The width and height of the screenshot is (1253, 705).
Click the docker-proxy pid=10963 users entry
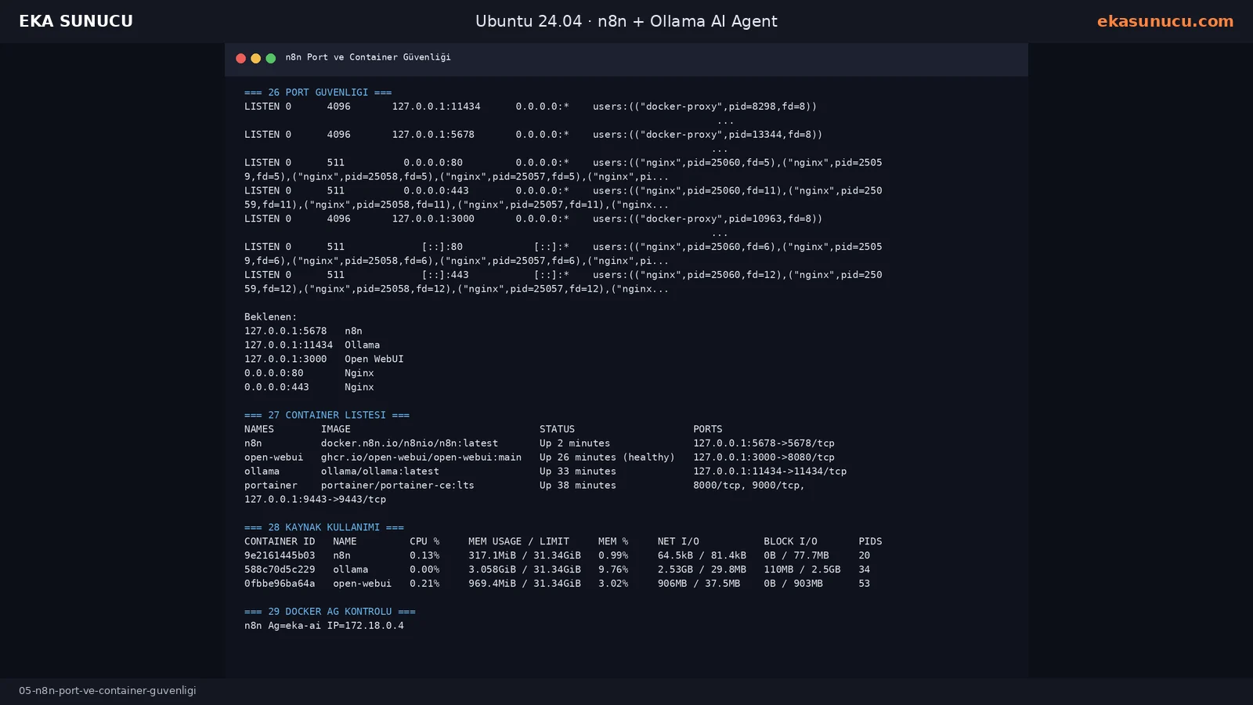[x=708, y=219]
